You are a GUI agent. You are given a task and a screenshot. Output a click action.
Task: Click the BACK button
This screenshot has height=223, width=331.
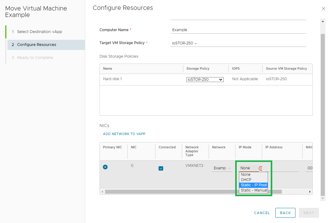coord(285,213)
